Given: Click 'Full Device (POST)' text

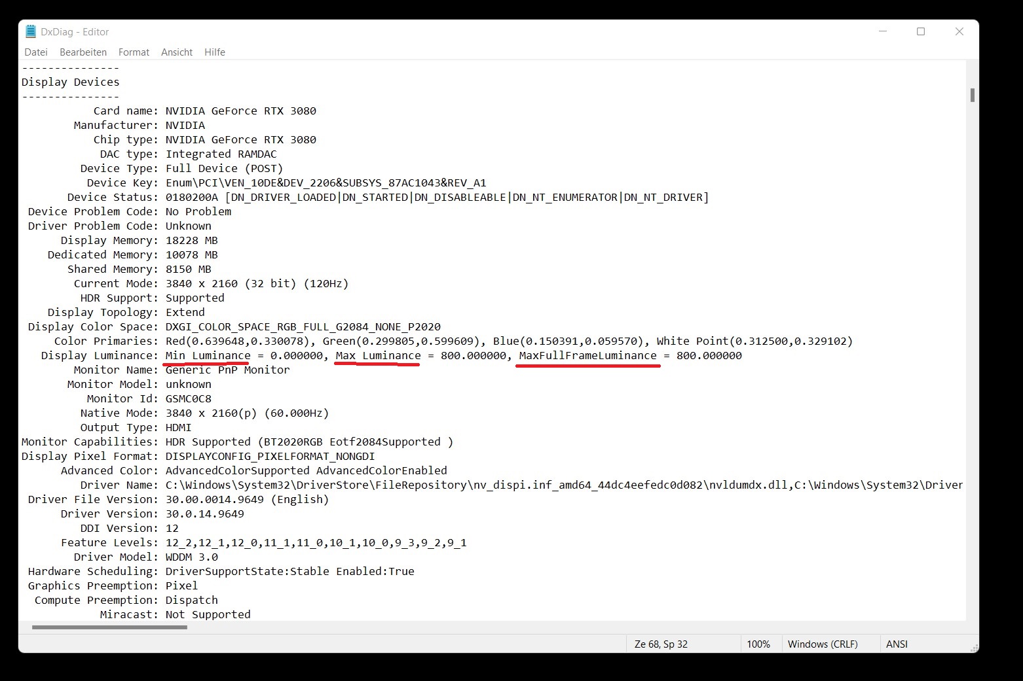Looking at the screenshot, I should point(225,168).
